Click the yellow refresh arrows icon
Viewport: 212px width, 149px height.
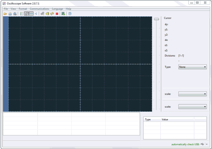tap(52, 14)
